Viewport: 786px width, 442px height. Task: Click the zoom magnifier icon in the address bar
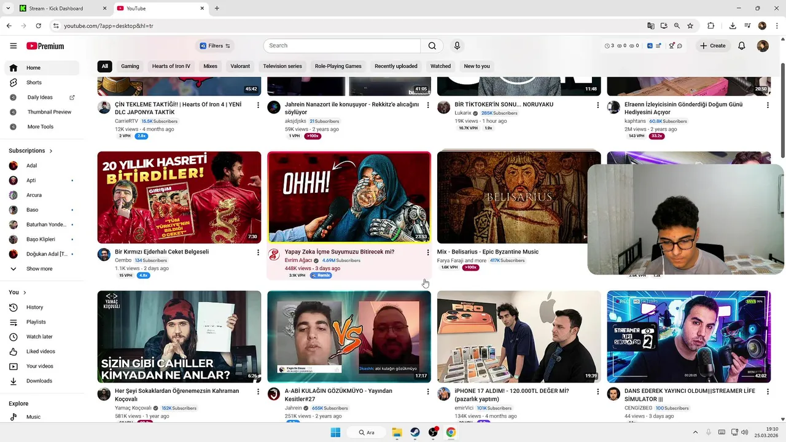(x=677, y=26)
